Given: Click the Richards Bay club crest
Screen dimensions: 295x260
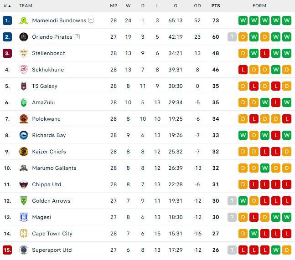Looking at the screenshot, I should (x=24, y=135).
